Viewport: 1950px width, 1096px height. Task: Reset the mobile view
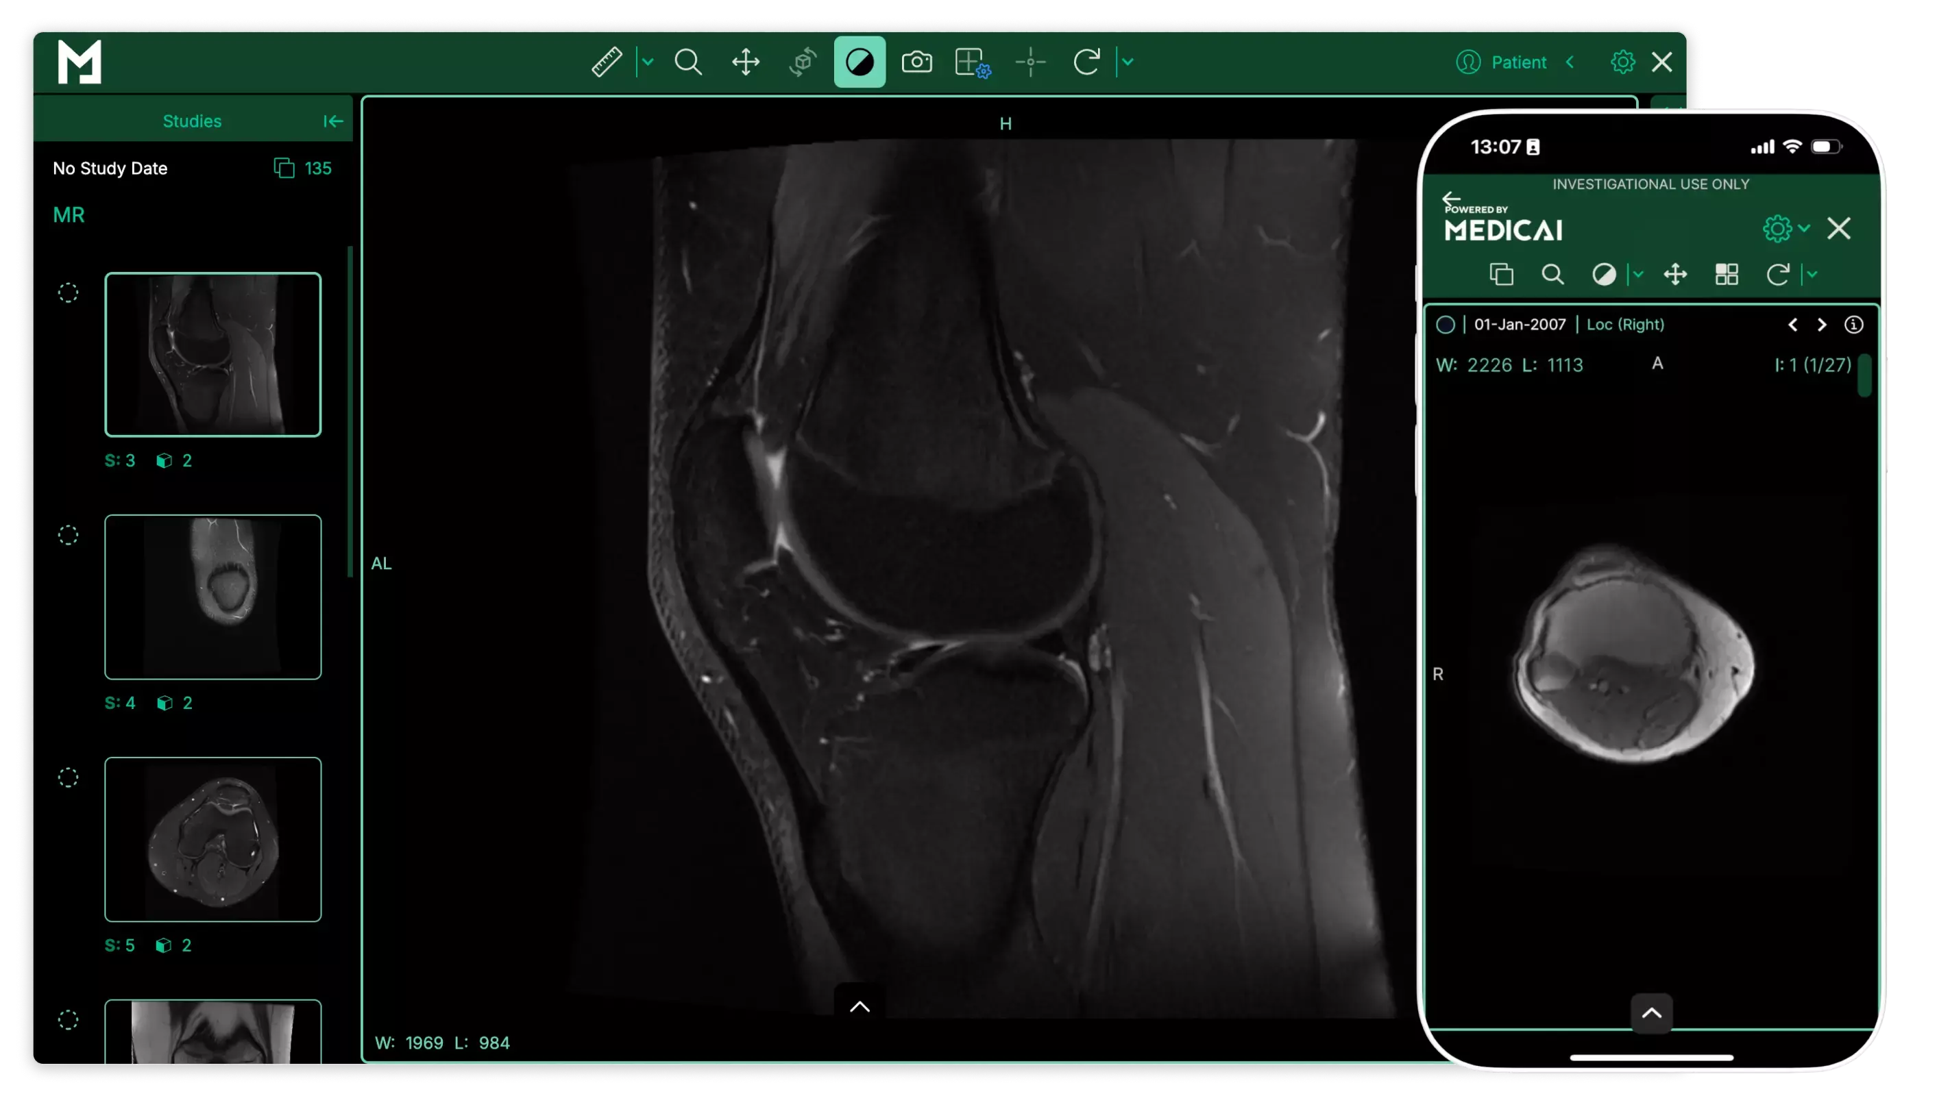1777,274
